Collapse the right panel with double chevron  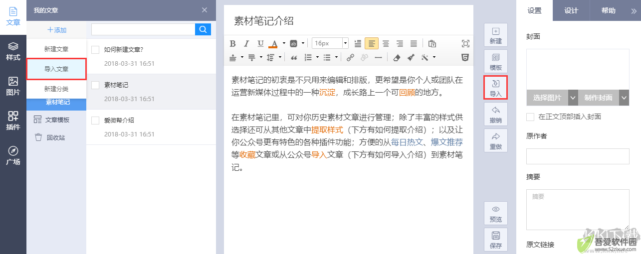click(634, 10)
